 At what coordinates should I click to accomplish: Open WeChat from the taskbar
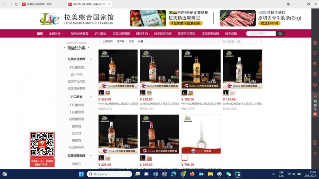tap(229, 174)
